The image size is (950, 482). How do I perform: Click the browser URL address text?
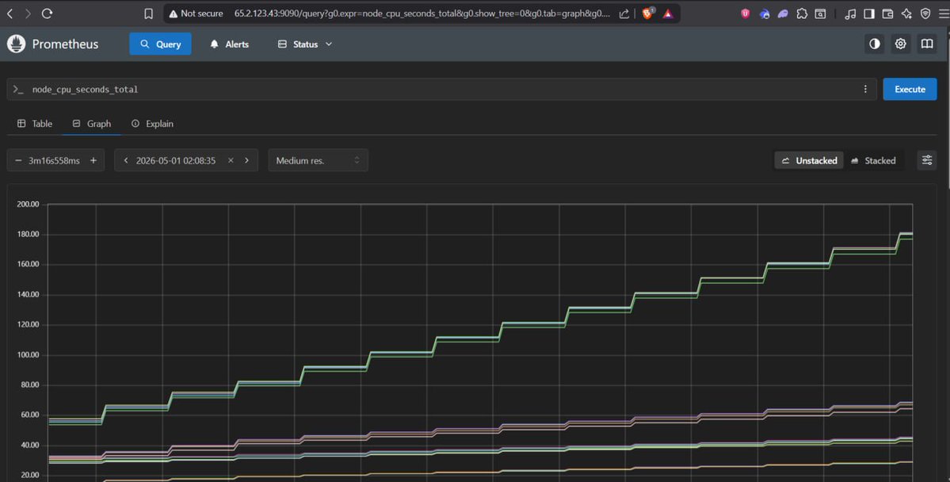tap(422, 13)
